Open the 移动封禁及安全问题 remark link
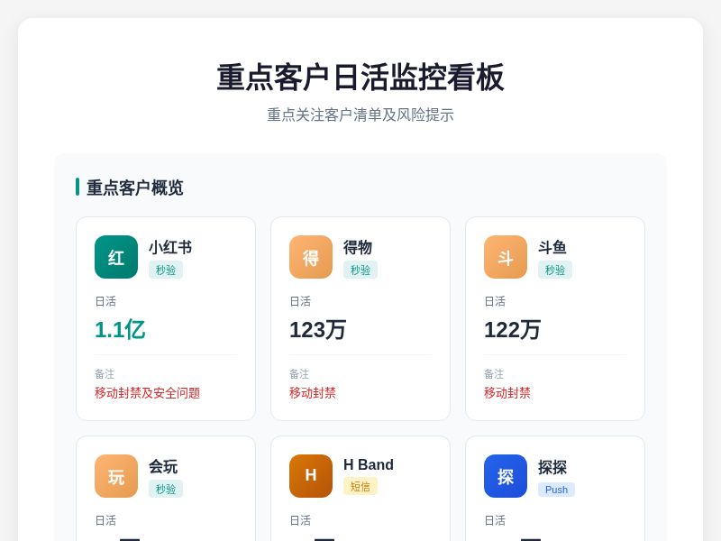 pyautogui.click(x=147, y=393)
